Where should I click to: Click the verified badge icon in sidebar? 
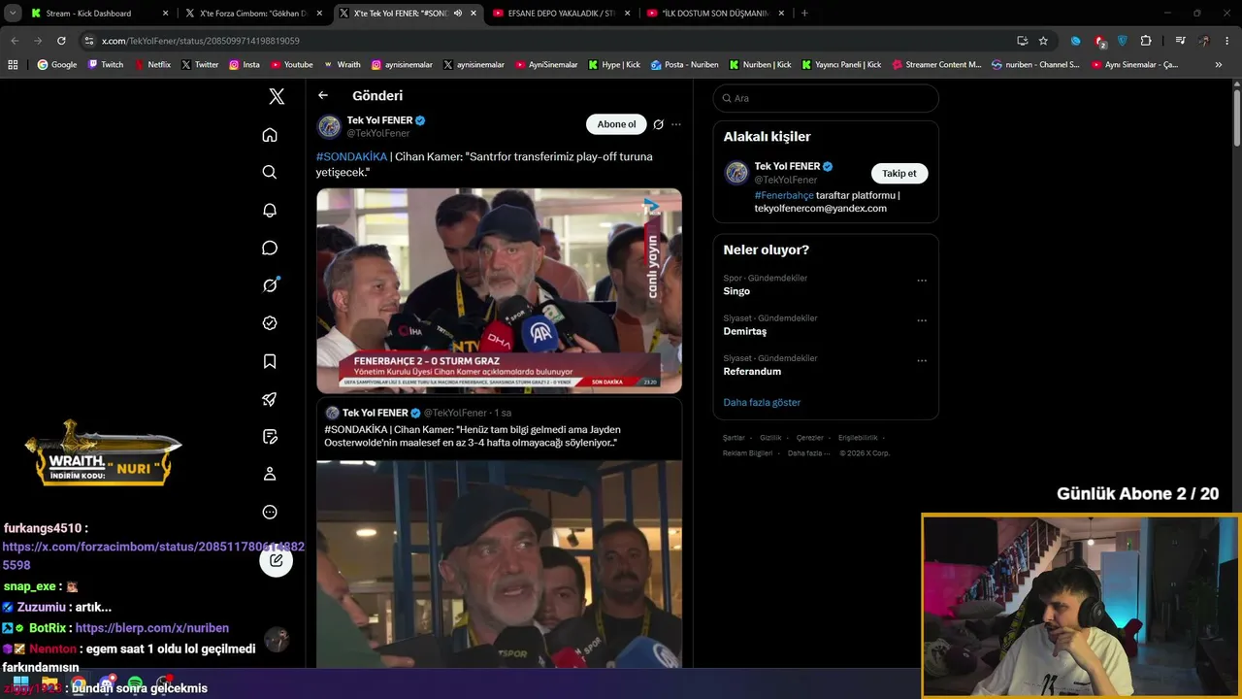[270, 323]
